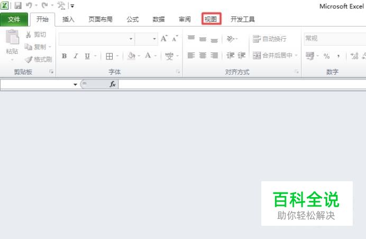The image size is (366, 239).
Task: Select align text left icon
Action: point(191,56)
